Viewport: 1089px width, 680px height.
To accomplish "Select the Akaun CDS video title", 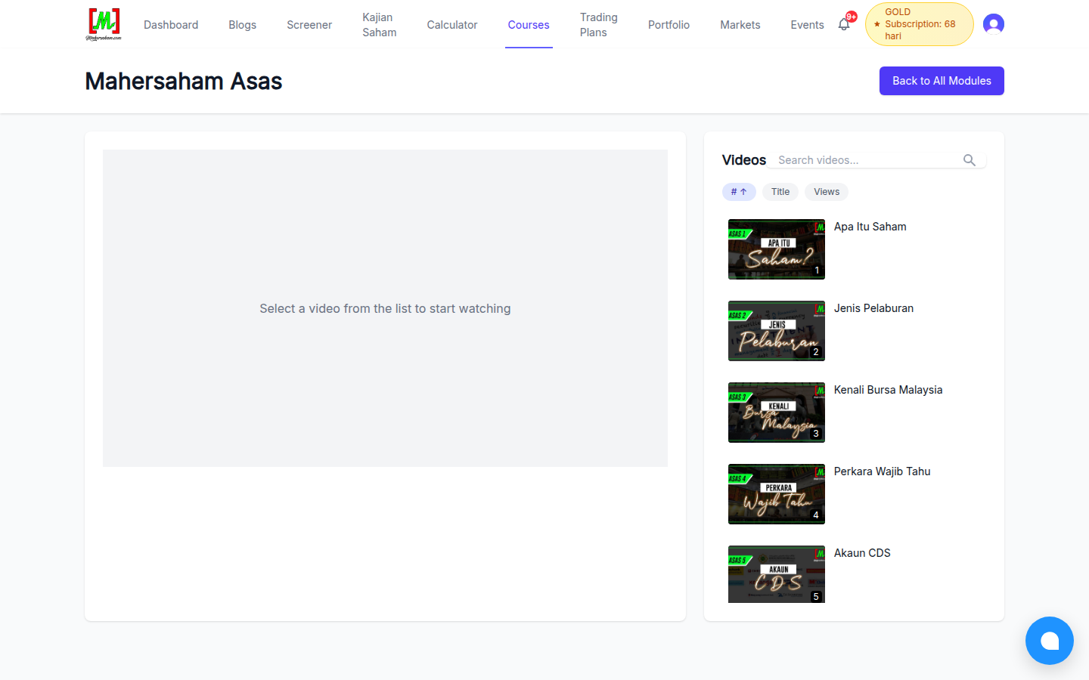I will (x=862, y=553).
